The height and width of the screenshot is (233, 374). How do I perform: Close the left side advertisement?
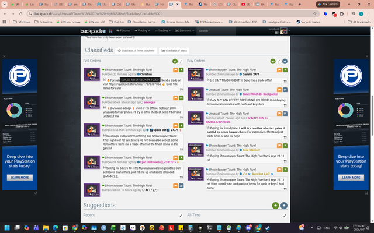click(4, 57)
